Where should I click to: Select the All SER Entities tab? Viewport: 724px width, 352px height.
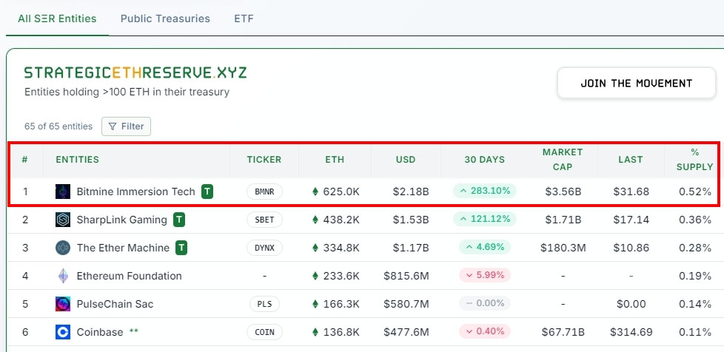(57, 18)
